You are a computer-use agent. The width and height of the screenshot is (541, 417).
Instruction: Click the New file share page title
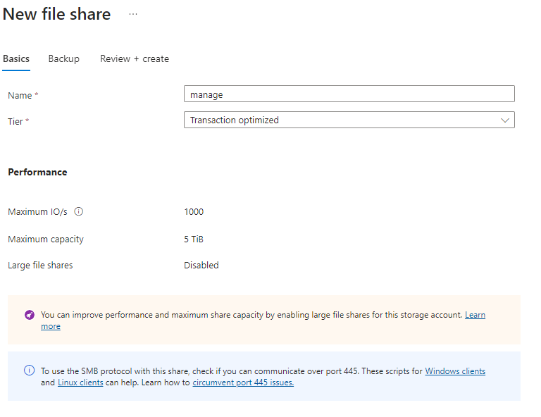(x=57, y=14)
